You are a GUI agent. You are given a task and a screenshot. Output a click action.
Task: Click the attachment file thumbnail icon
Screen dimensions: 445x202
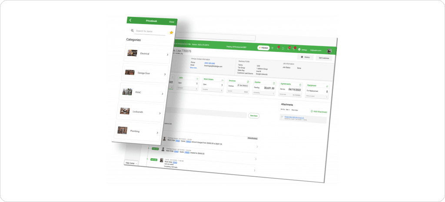(282, 117)
